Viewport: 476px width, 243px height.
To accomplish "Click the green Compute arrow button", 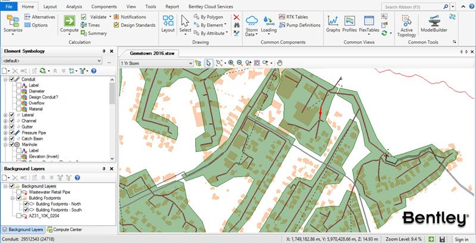I will click(x=70, y=21).
